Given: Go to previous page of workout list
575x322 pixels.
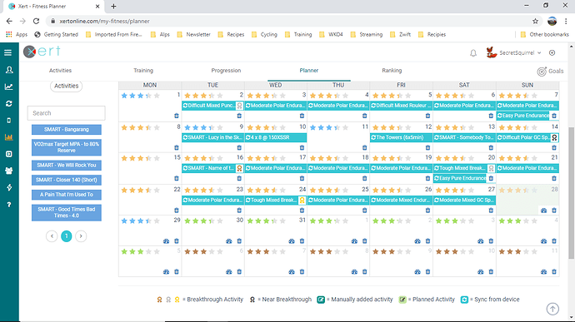Looking at the screenshot, I should pyautogui.click(x=52, y=236).
